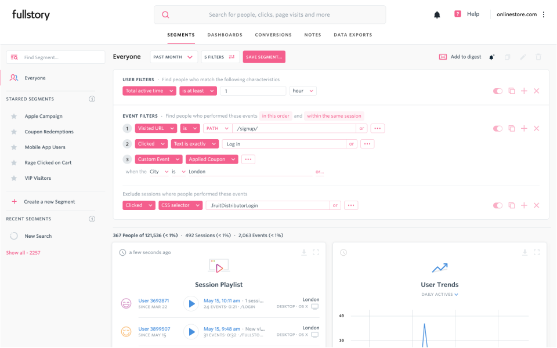Viewport: 557px width, 348px height.
Task: Open the Add to digest envelope icon
Action: pyautogui.click(x=443, y=56)
